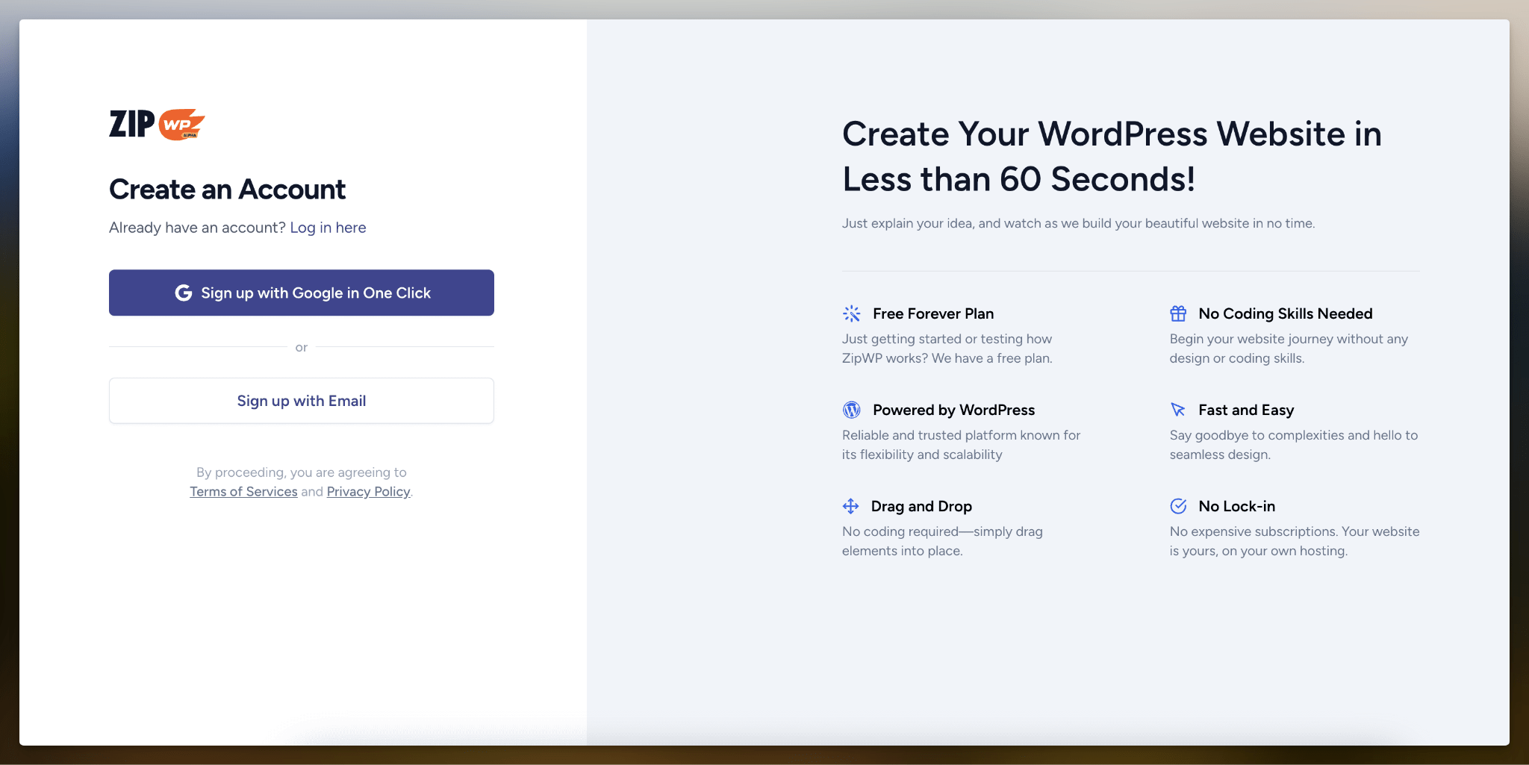Click 'Reliable and trusted platform' description
The height and width of the screenshot is (765, 1529).
961,445
